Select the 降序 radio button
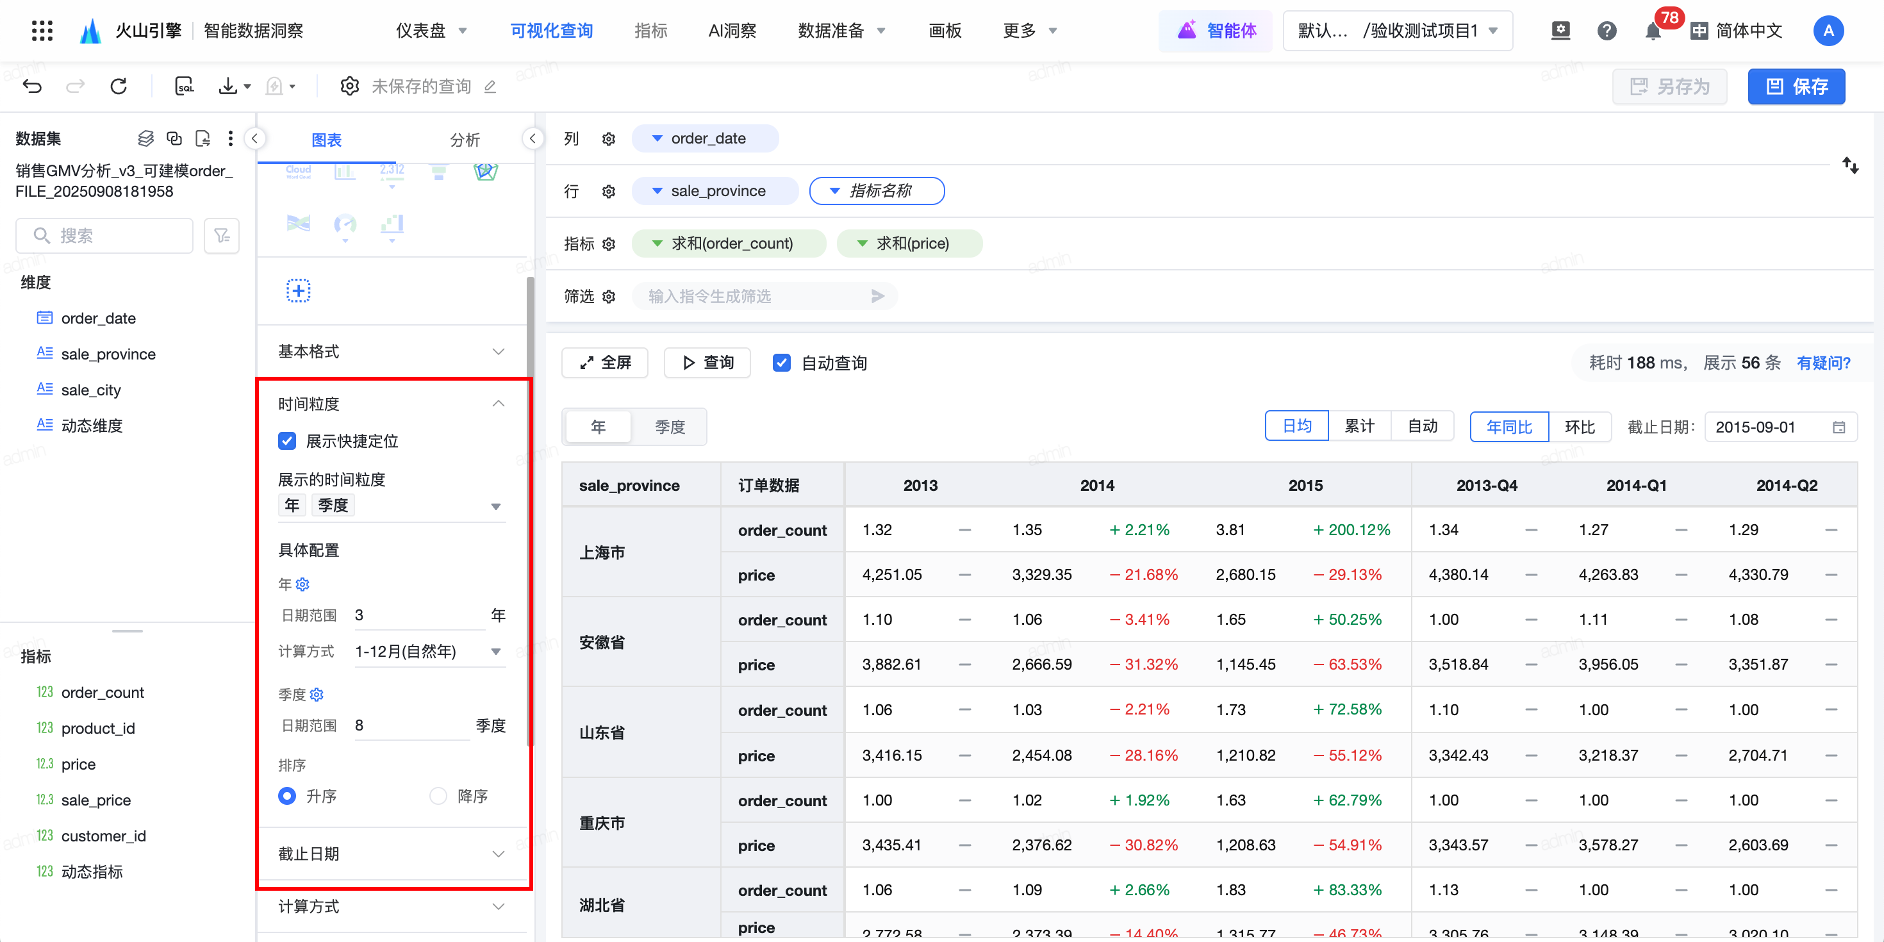Image resolution: width=1884 pixels, height=942 pixels. pos(438,796)
